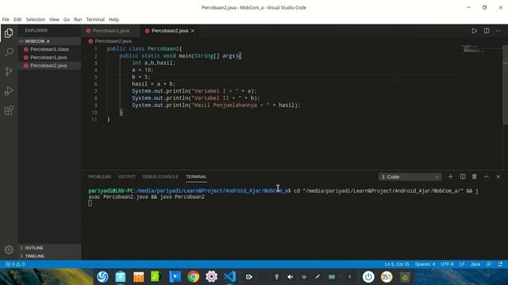
Task: Open Percobaan1.java in explorer
Action: [49, 57]
